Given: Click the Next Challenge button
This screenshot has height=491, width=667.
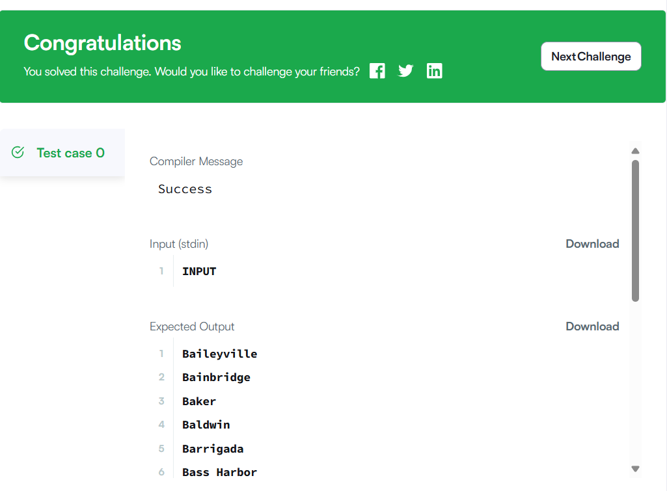Looking at the screenshot, I should coord(591,57).
